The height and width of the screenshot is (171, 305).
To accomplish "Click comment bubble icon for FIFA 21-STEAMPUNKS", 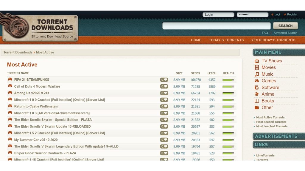I will coord(164,80).
